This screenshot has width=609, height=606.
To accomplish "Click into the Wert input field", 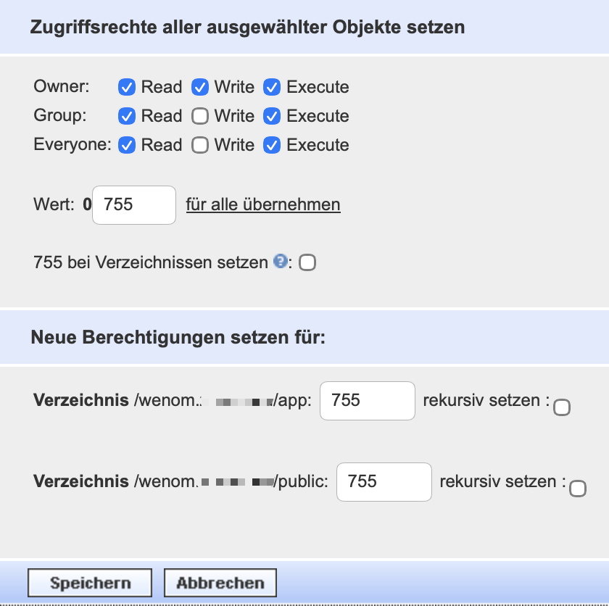I will [x=133, y=205].
